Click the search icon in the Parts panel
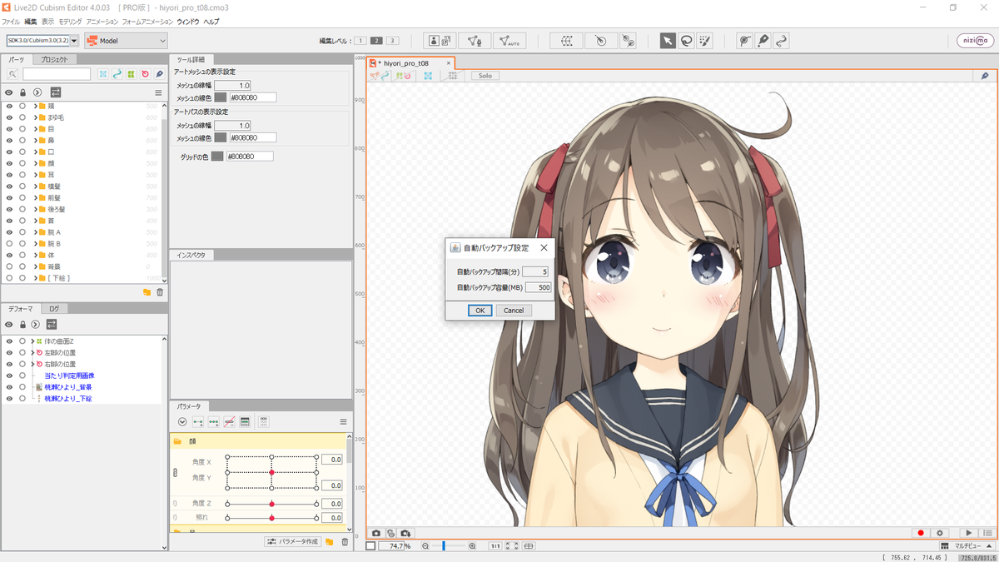Screen dimensions: 999x562 tap(12, 74)
